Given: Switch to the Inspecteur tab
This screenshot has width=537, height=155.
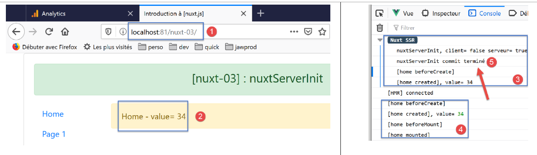Looking at the screenshot, I should click(x=441, y=13).
